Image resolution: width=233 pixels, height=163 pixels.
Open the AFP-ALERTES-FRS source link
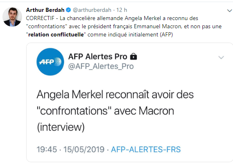pyautogui.click(x=146, y=149)
